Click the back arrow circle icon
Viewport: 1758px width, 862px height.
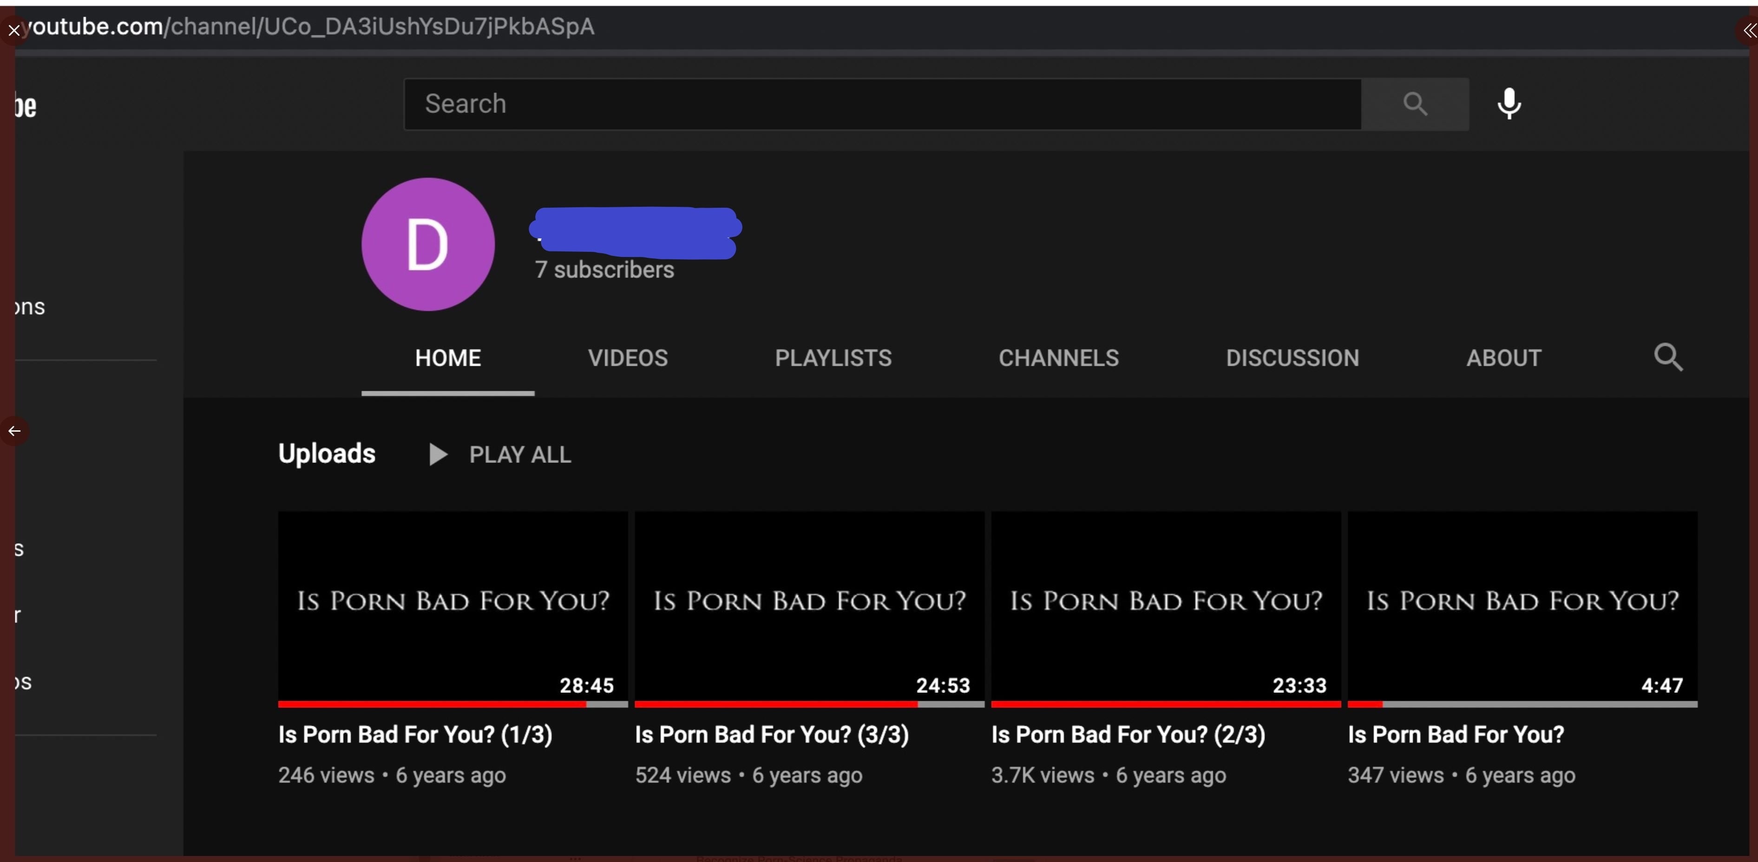click(14, 431)
